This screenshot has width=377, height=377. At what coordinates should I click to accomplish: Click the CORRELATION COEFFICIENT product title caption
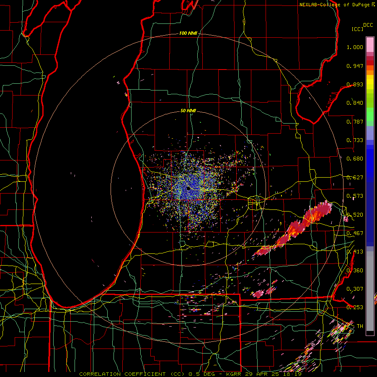132,374
